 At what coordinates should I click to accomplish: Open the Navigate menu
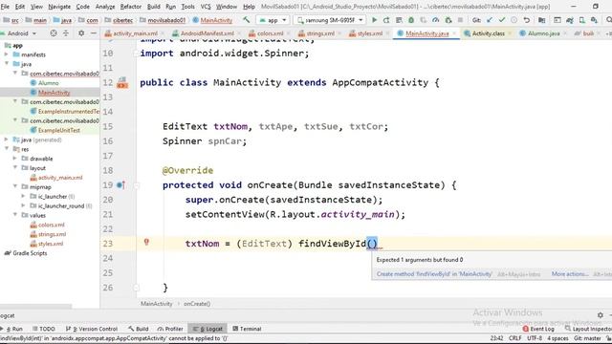59,7
